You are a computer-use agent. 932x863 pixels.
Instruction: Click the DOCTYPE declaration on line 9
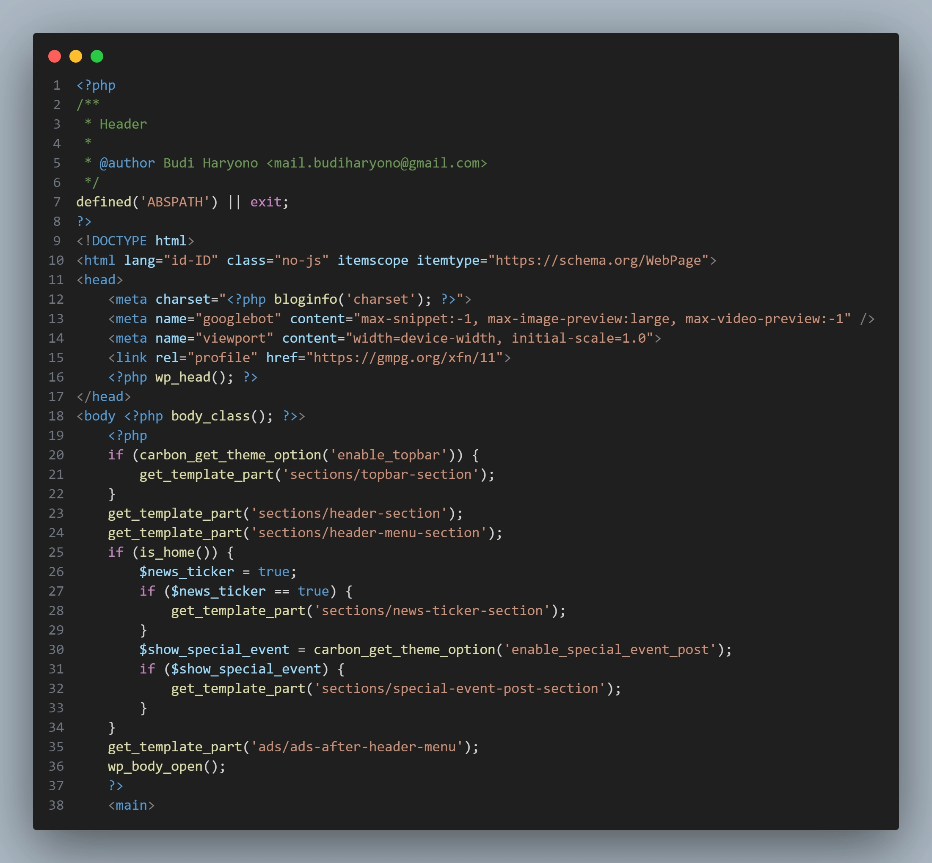135,241
